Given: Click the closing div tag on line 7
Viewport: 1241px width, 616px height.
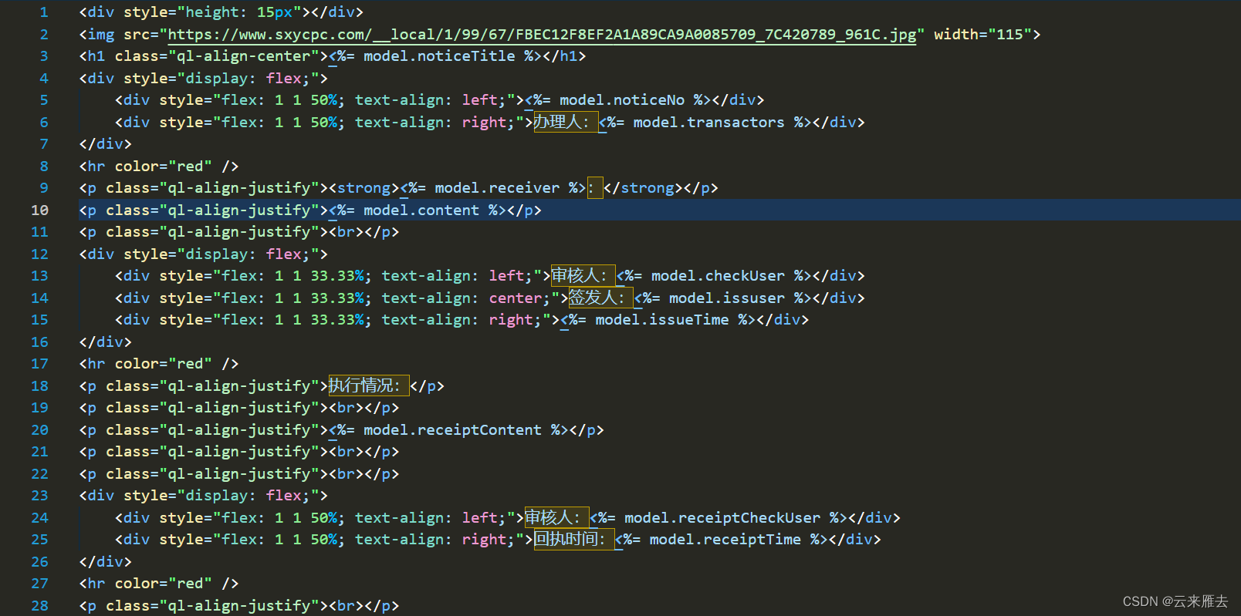Looking at the screenshot, I should click(x=106, y=144).
